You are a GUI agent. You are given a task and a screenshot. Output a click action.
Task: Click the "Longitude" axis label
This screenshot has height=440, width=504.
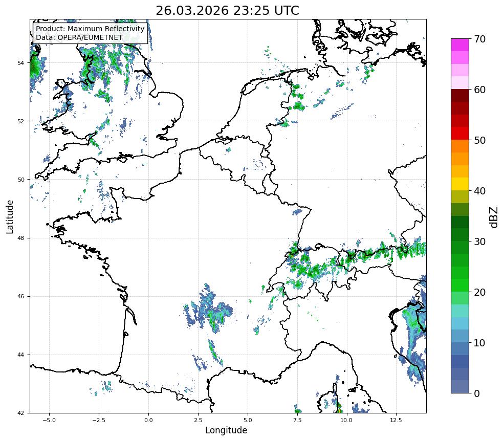click(226, 430)
